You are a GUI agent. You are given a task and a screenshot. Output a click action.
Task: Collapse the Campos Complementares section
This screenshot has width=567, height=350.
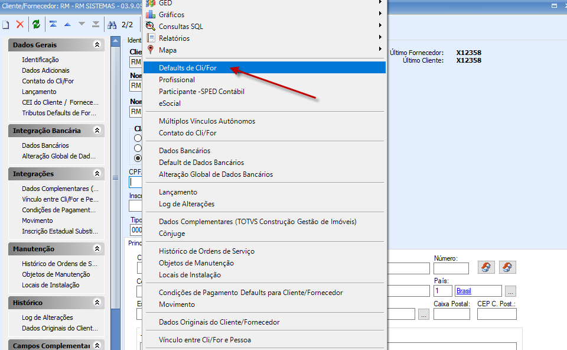click(x=97, y=345)
